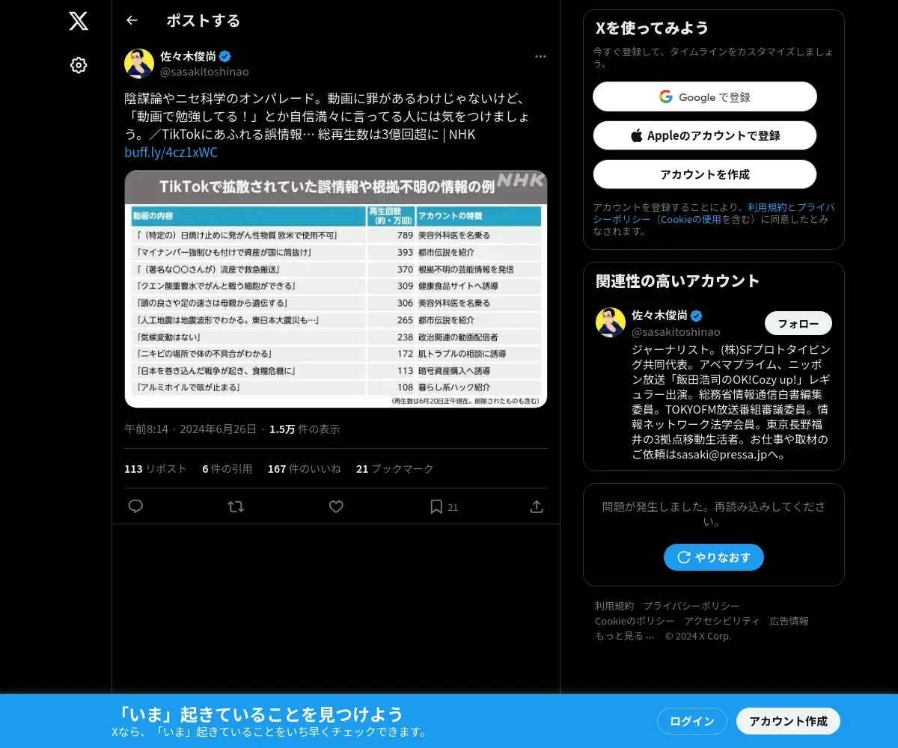
Task: Click the 関連性の高いアカウント heading
Action: click(x=678, y=280)
